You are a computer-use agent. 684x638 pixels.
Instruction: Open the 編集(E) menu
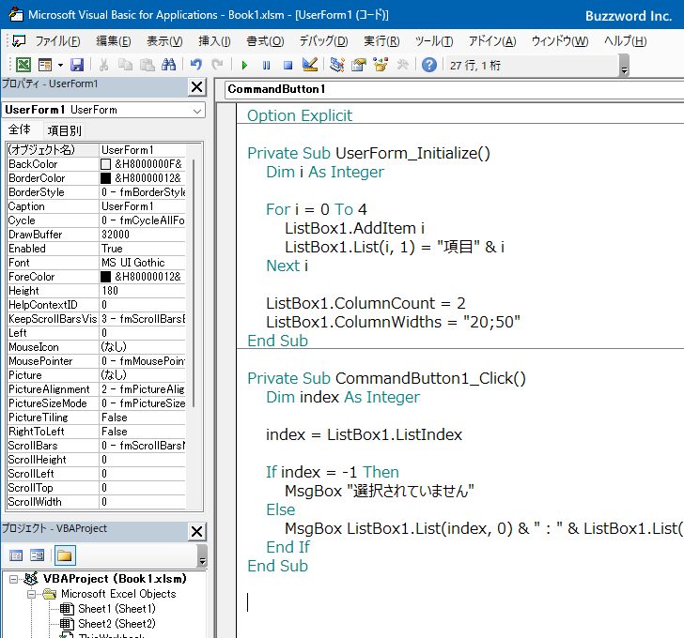click(114, 41)
